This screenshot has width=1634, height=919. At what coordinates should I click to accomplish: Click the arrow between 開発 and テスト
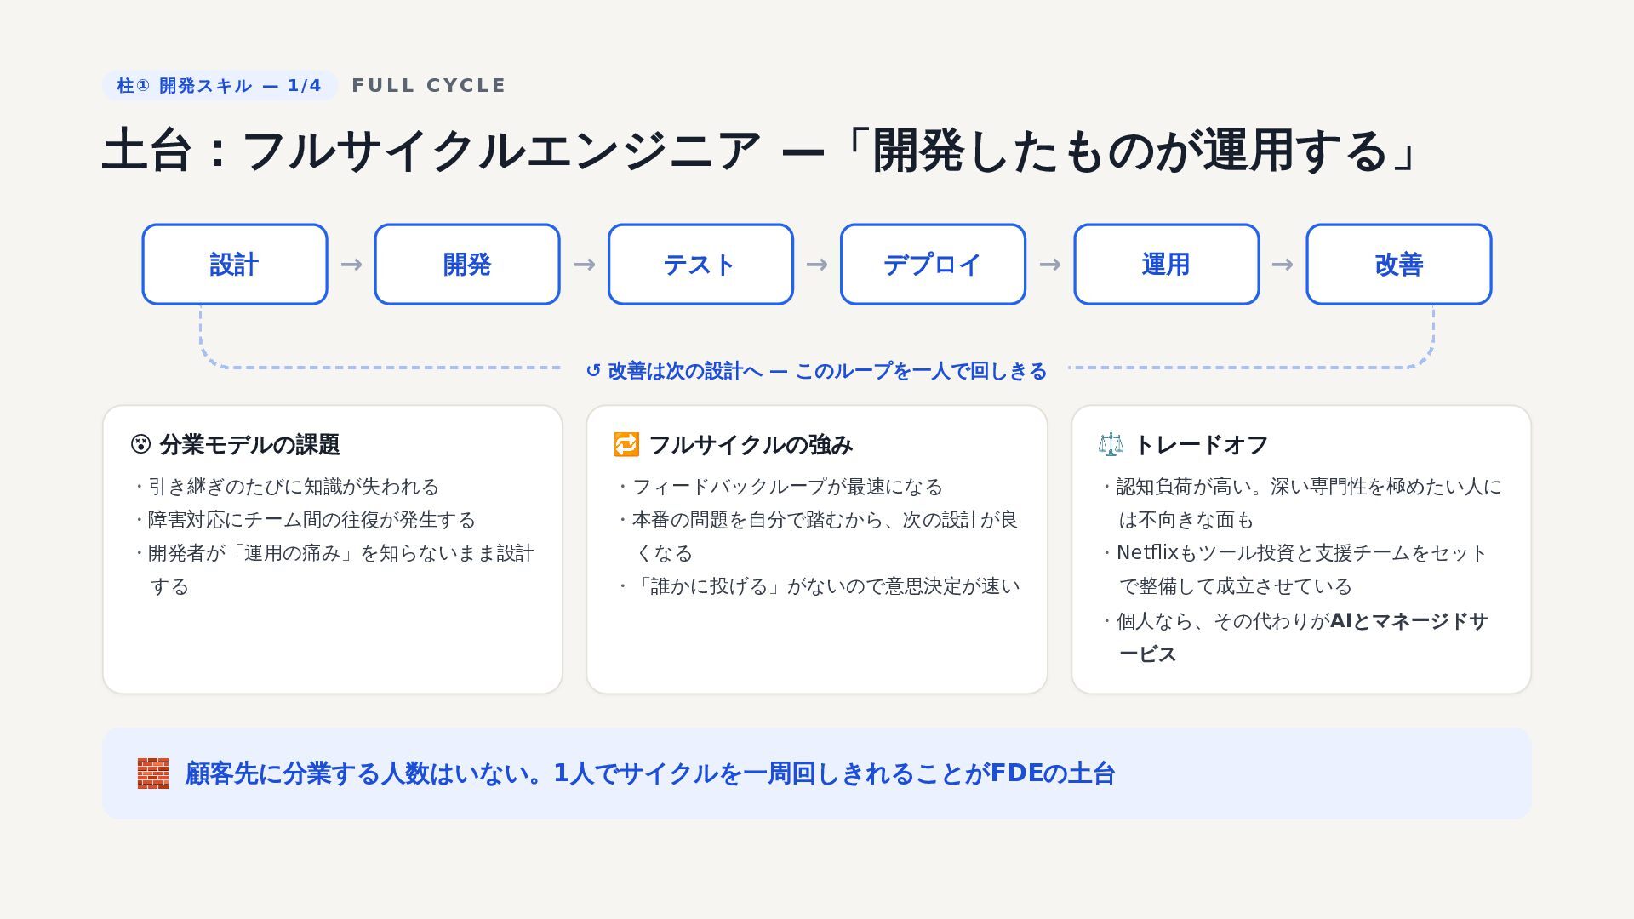[585, 265]
